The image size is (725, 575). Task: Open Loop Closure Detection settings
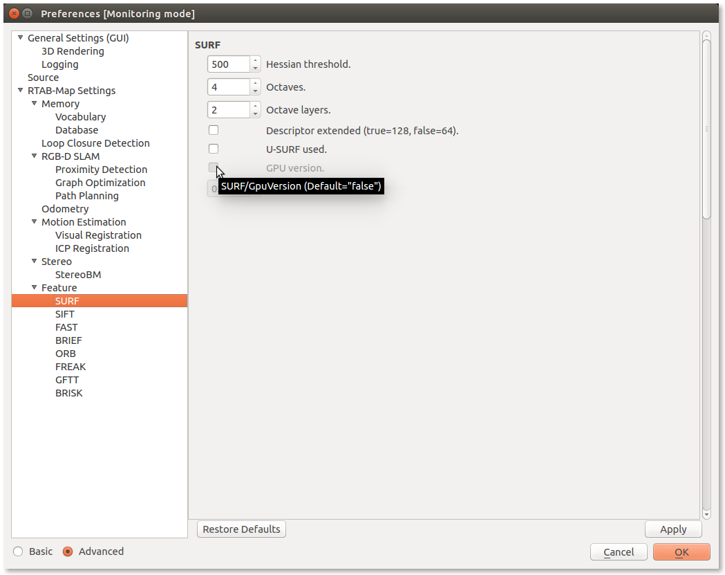(95, 143)
